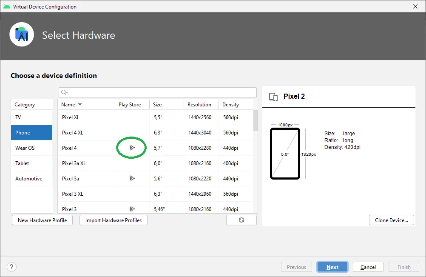
Task: Click the Size column header
Action: pos(167,104)
